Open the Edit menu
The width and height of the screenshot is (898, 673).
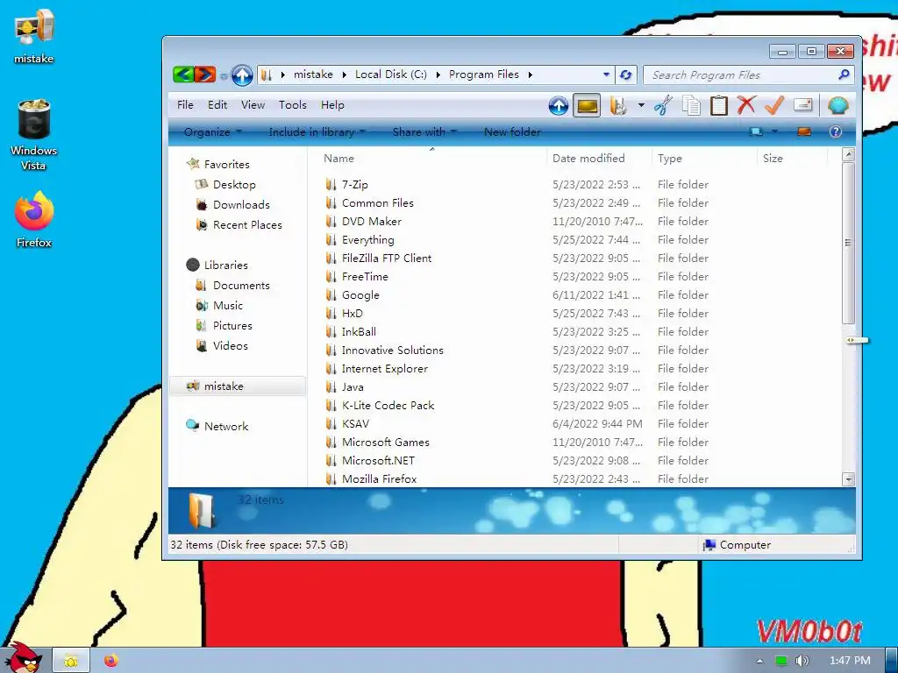point(217,105)
